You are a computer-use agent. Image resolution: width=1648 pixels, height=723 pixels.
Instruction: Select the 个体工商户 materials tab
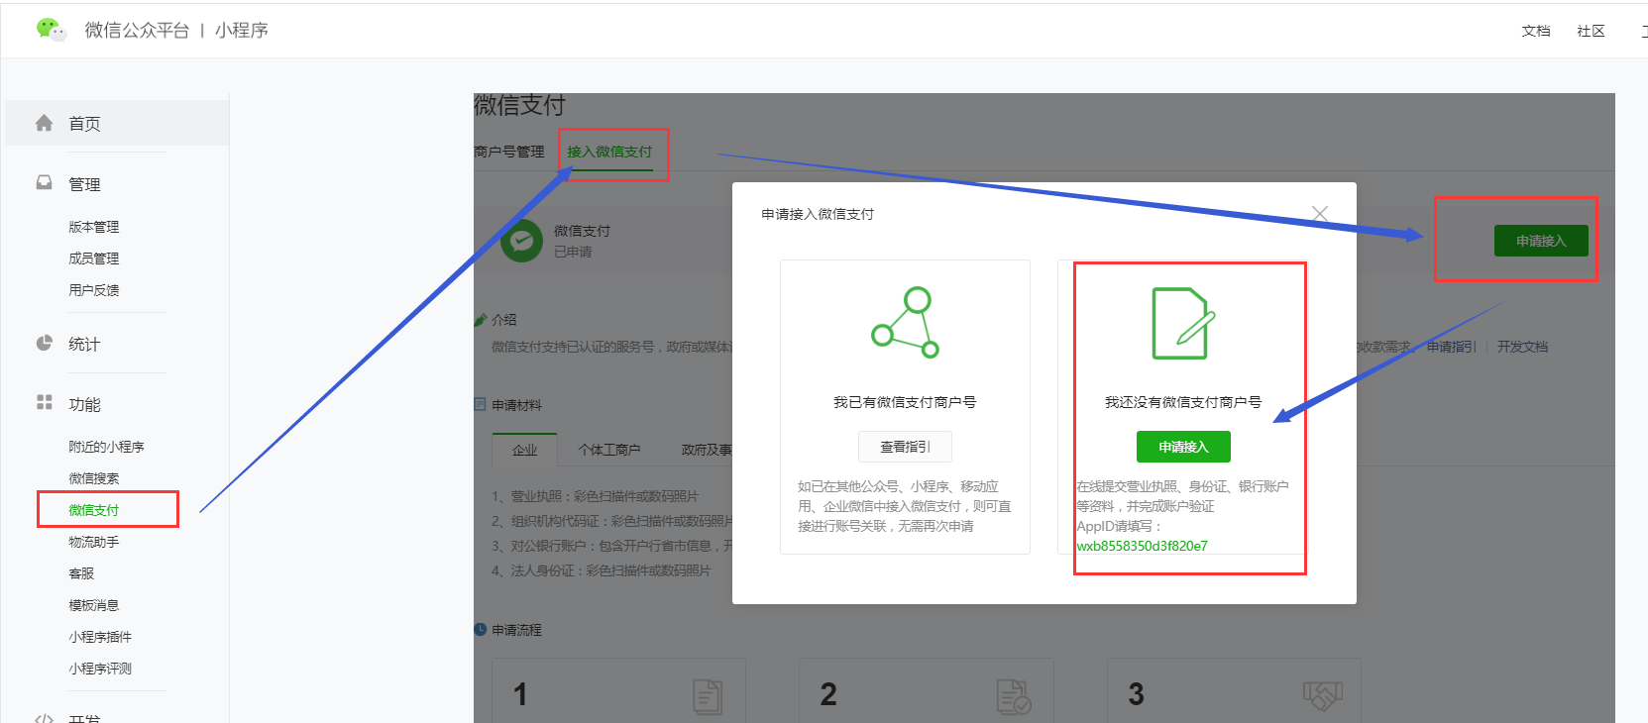point(609,450)
